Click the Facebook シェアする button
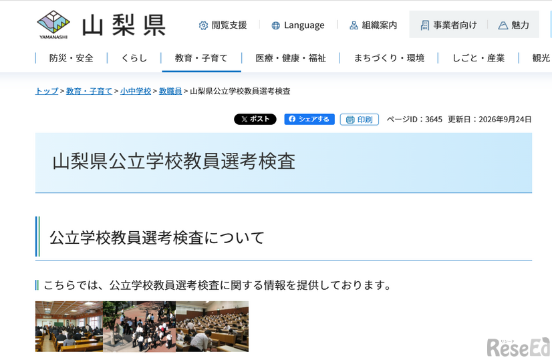This screenshot has height=358, width=552. pos(309,120)
